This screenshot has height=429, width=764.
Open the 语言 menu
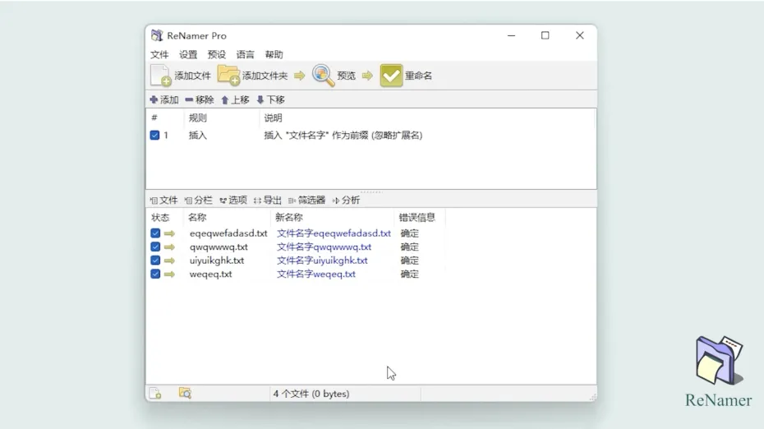click(245, 54)
